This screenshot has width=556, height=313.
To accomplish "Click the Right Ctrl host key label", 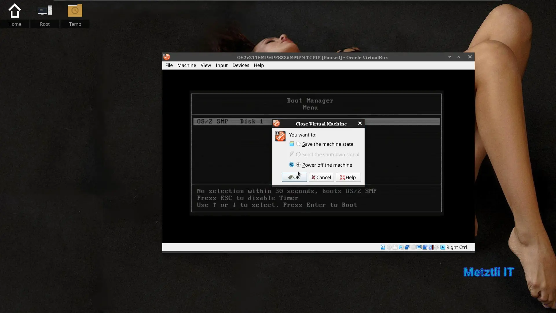I will [x=456, y=247].
